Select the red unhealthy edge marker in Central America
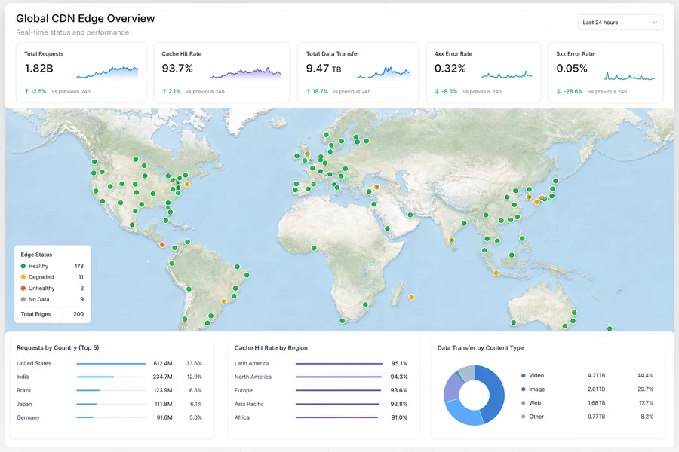This screenshot has width=679, height=452. coord(162,244)
